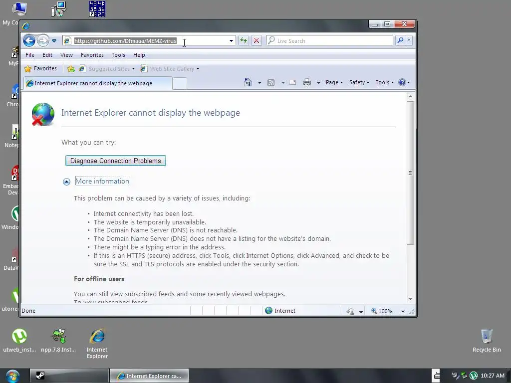
Task: Select the utweb_inst desktop icon
Action: click(x=19, y=340)
